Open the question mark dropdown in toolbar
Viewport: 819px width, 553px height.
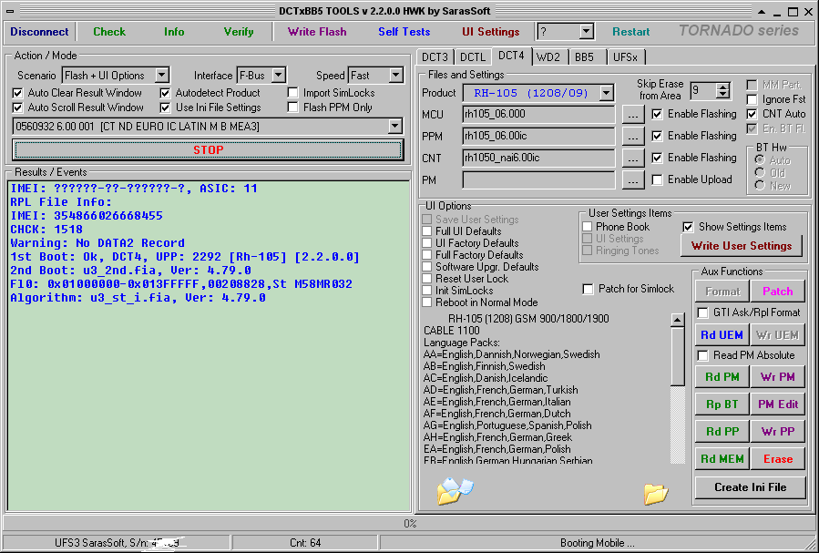pyautogui.click(x=586, y=31)
